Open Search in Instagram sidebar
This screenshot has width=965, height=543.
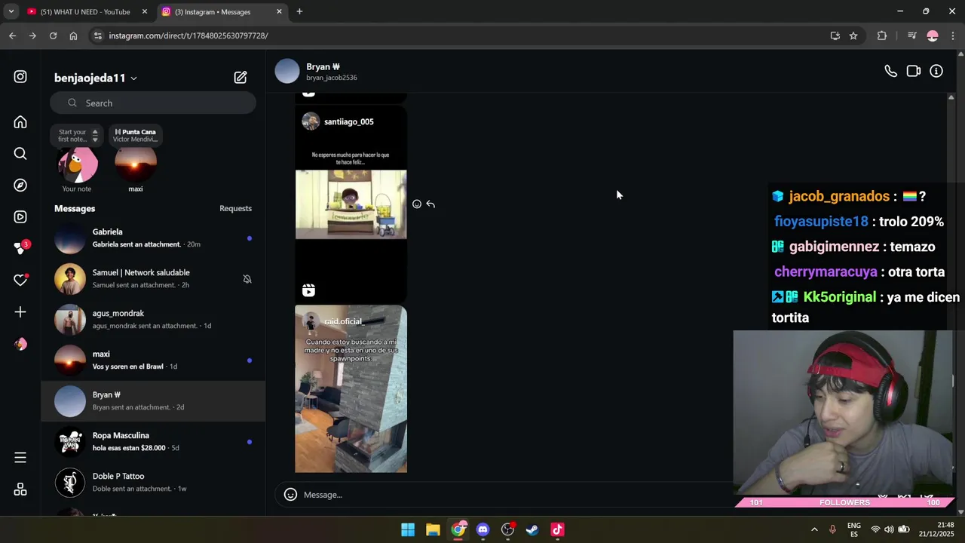[20, 154]
